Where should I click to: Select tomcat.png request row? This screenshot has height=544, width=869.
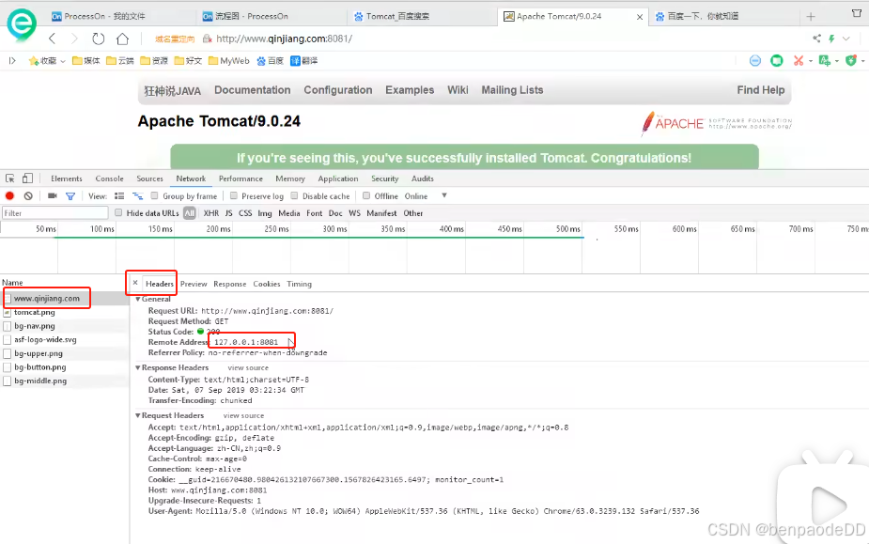pos(35,312)
